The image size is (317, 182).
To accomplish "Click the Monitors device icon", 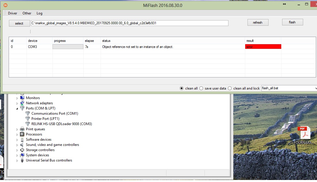I will [22, 98].
